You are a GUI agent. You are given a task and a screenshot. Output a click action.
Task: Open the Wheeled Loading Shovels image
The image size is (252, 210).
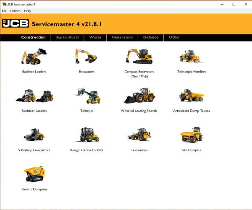pos(139,96)
